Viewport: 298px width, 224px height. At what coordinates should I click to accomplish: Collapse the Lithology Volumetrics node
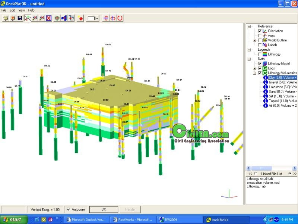click(255, 73)
